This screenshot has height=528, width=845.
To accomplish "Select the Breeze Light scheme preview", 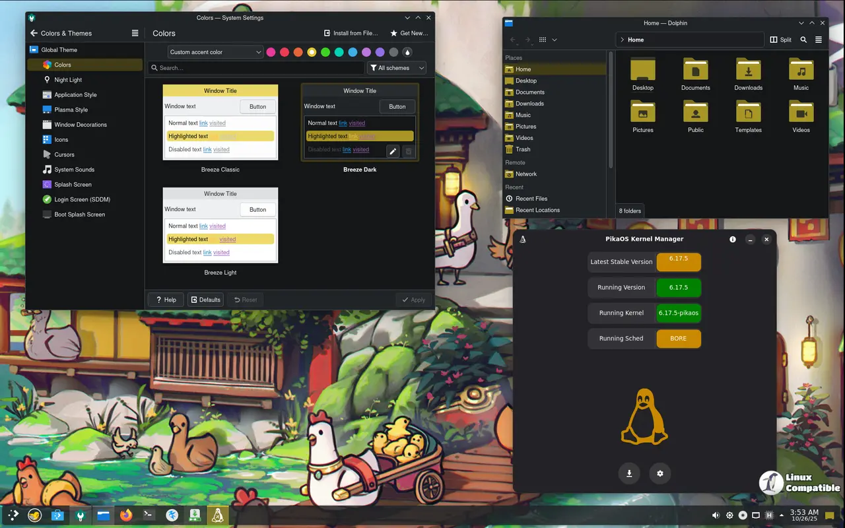I will [x=220, y=226].
